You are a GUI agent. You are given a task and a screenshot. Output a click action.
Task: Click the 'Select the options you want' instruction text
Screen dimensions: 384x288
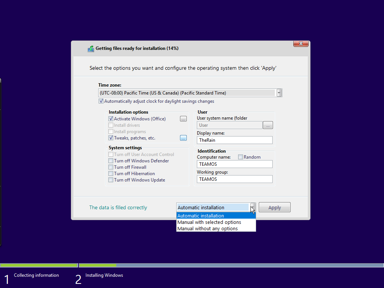coord(183,68)
